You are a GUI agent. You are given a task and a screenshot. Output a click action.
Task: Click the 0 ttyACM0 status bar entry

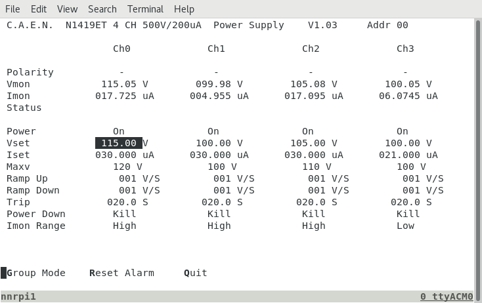[447, 296]
